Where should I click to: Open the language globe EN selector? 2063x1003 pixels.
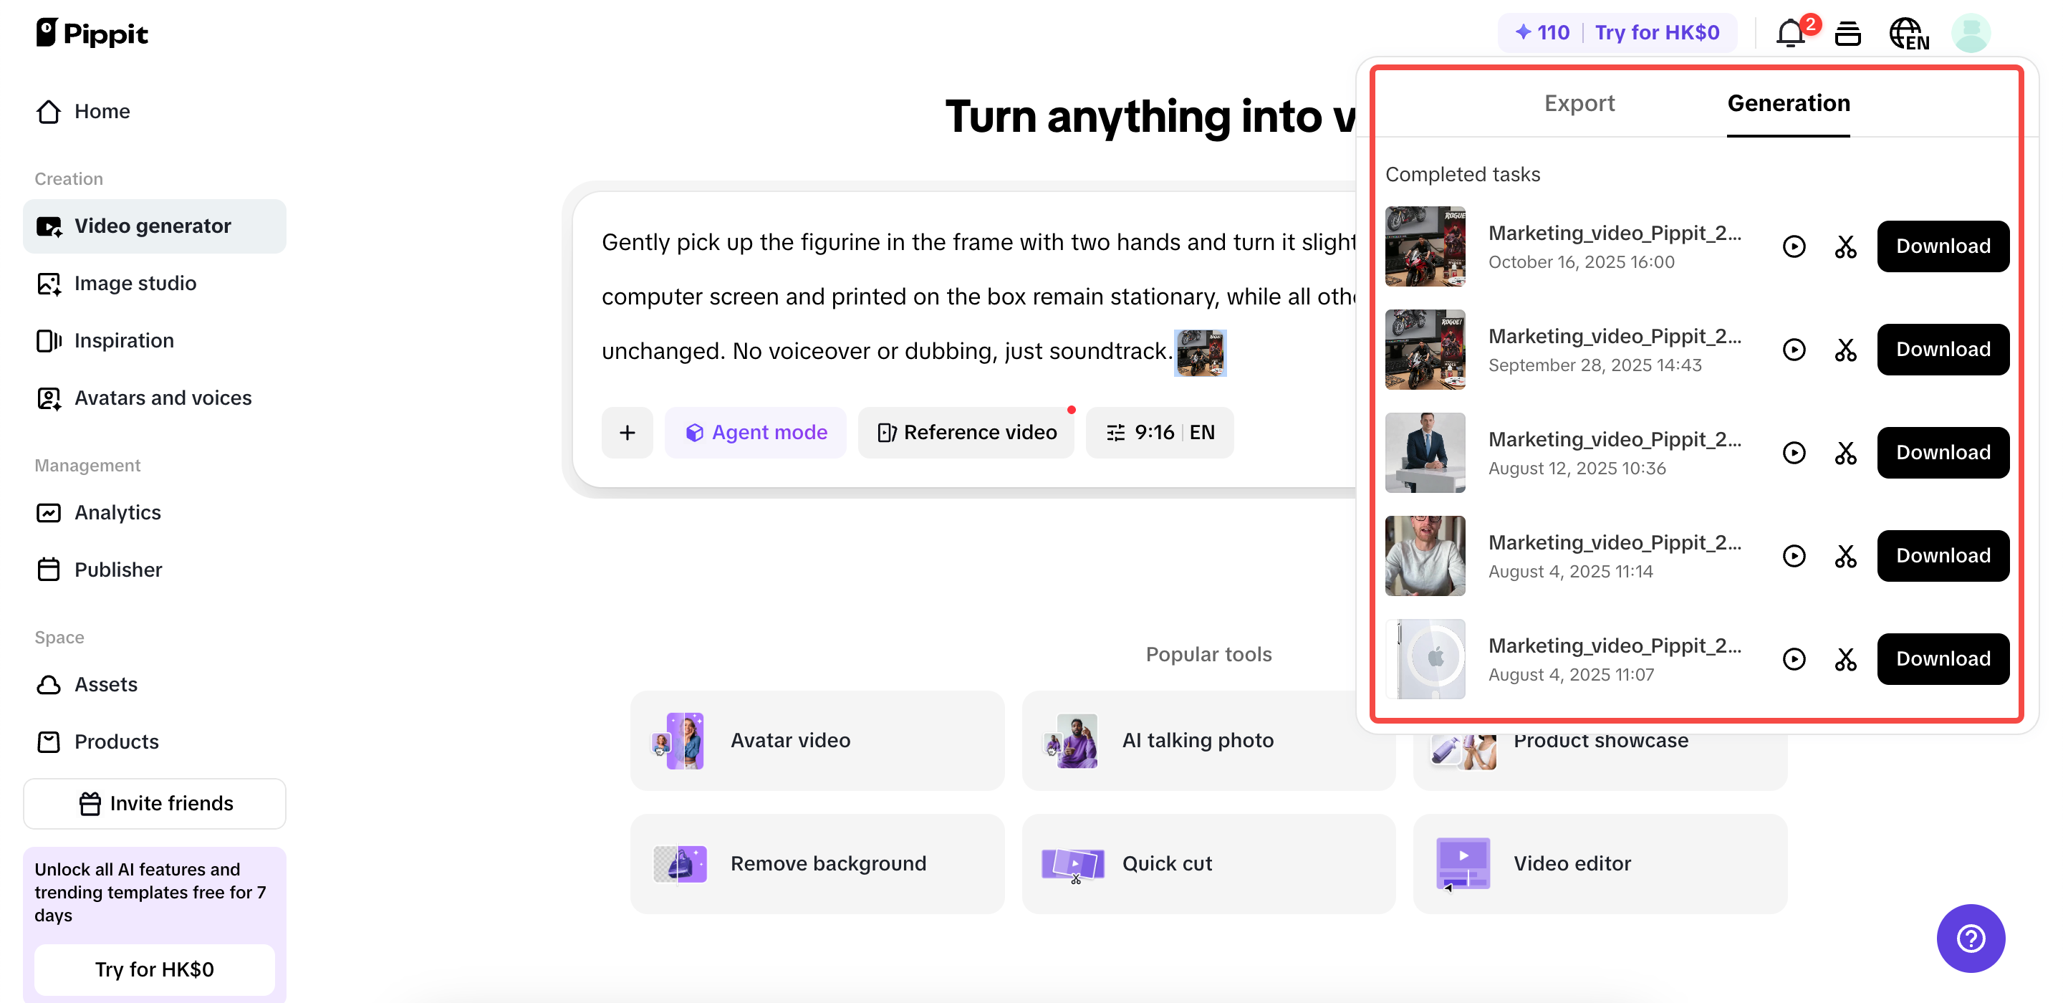click(1908, 34)
